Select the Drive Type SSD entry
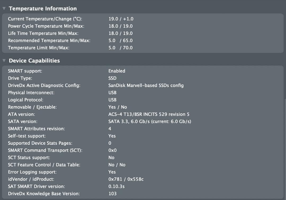The height and width of the screenshot is (200, 286). tap(112, 78)
